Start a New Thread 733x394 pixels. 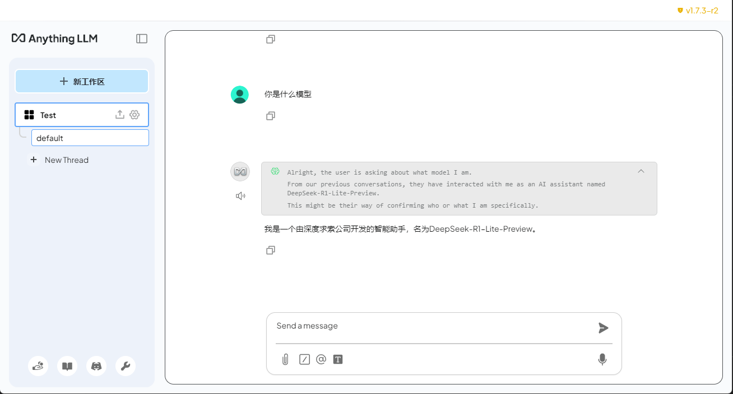click(59, 160)
